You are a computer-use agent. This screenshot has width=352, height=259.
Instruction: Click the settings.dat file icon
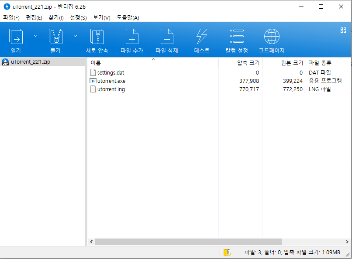point(93,72)
